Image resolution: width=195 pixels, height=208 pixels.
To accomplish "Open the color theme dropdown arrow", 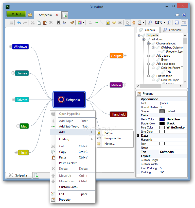I will point(83,23).
